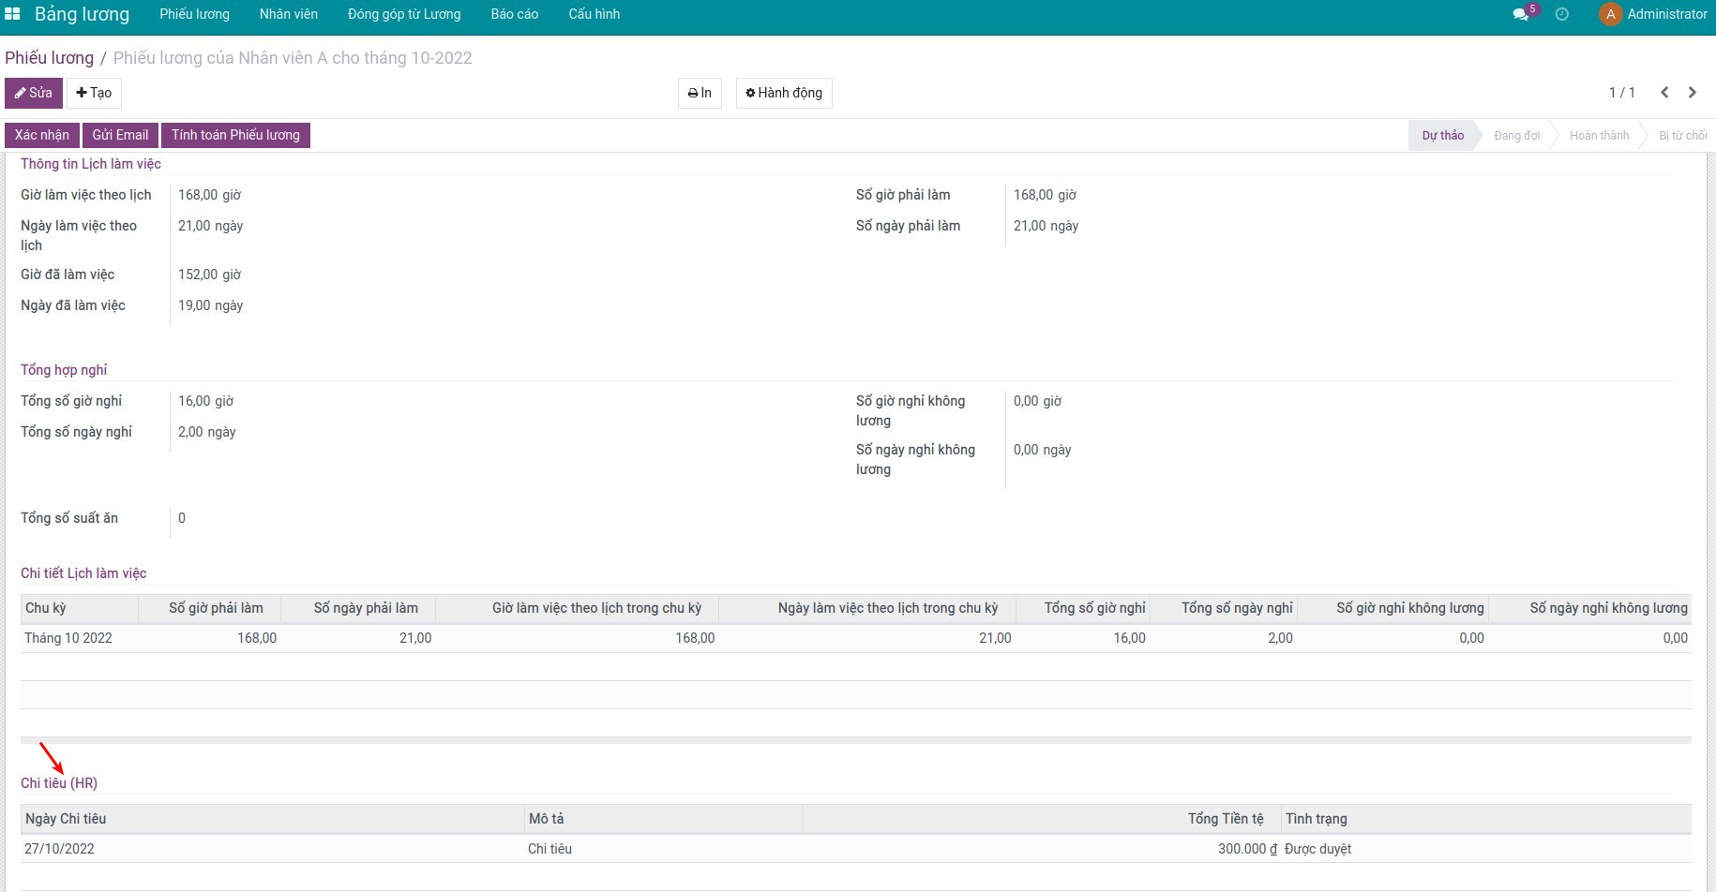Viewport: 1716px width, 892px height.
Task: Click Tính toán Phiếu lương button
Action: [235, 135]
